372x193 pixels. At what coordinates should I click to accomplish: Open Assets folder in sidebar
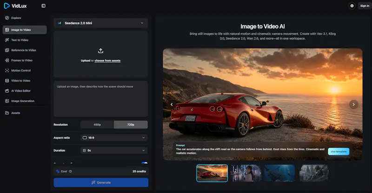(x=25, y=113)
